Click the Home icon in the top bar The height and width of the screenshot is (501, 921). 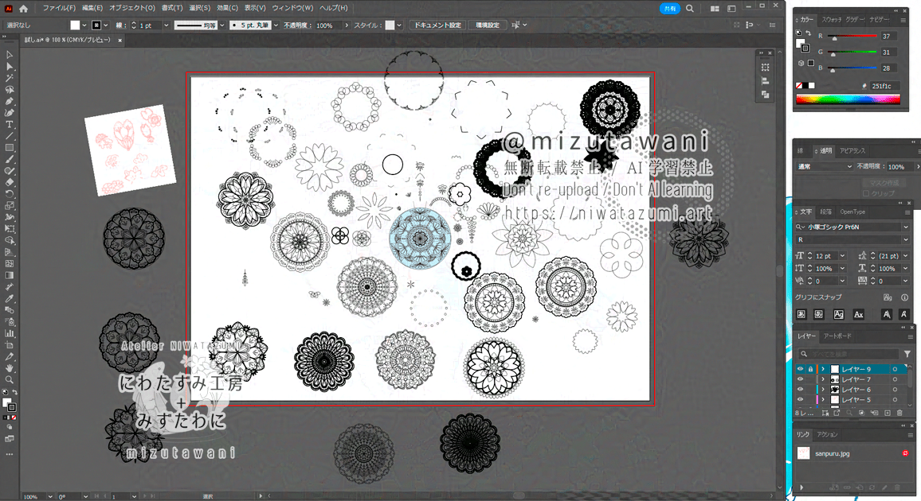(23, 8)
